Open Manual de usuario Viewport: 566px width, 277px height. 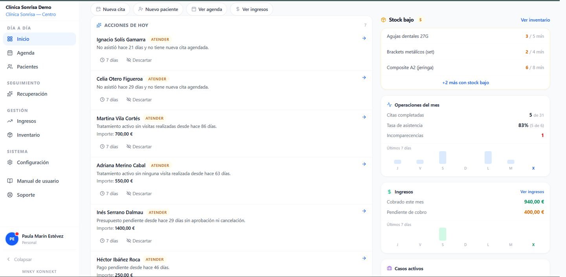(x=39, y=181)
